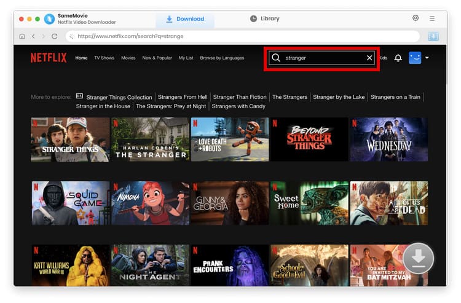Click the Netflix search magnifier icon
The image size is (461, 303).
276,58
